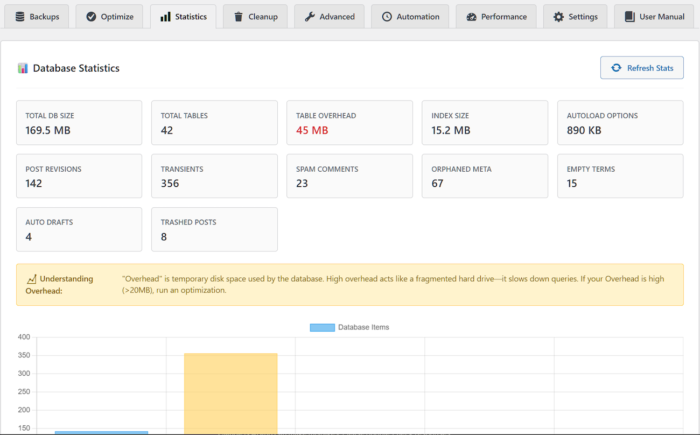Toggle the Database Items legend swatch
The width and height of the screenshot is (700, 435).
point(322,327)
